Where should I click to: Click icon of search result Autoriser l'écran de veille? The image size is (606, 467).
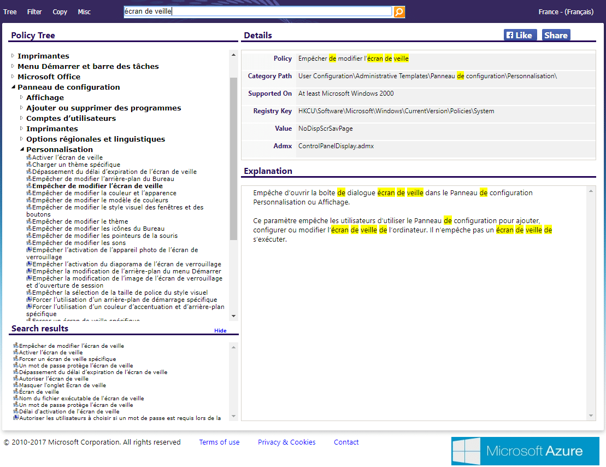pyautogui.click(x=16, y=378)
